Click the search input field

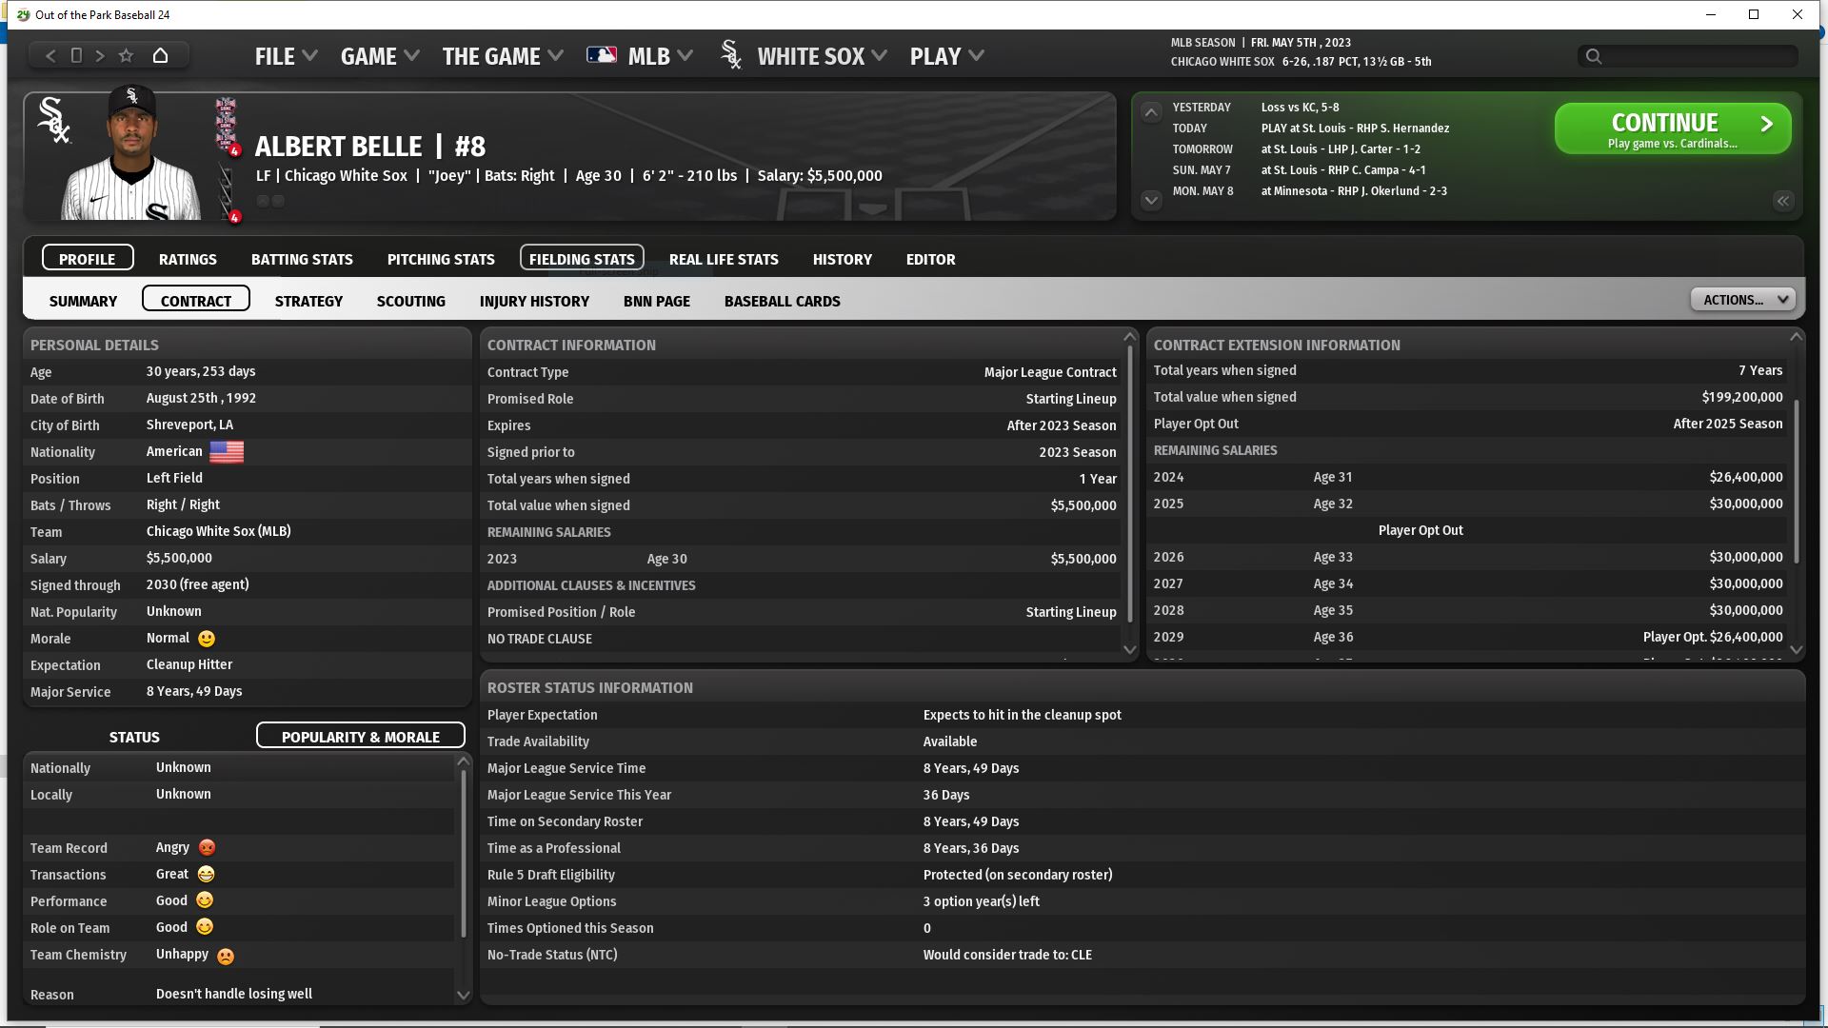(1695, 56)
